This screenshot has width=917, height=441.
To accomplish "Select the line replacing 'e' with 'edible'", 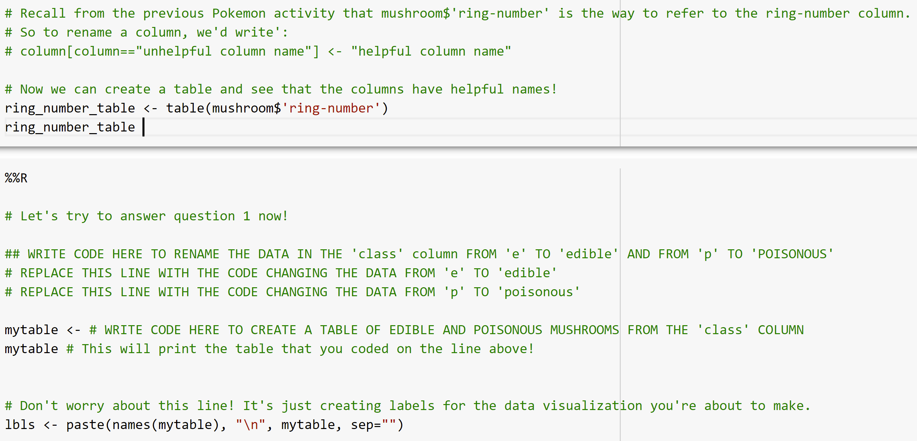I will pos(281,273).
